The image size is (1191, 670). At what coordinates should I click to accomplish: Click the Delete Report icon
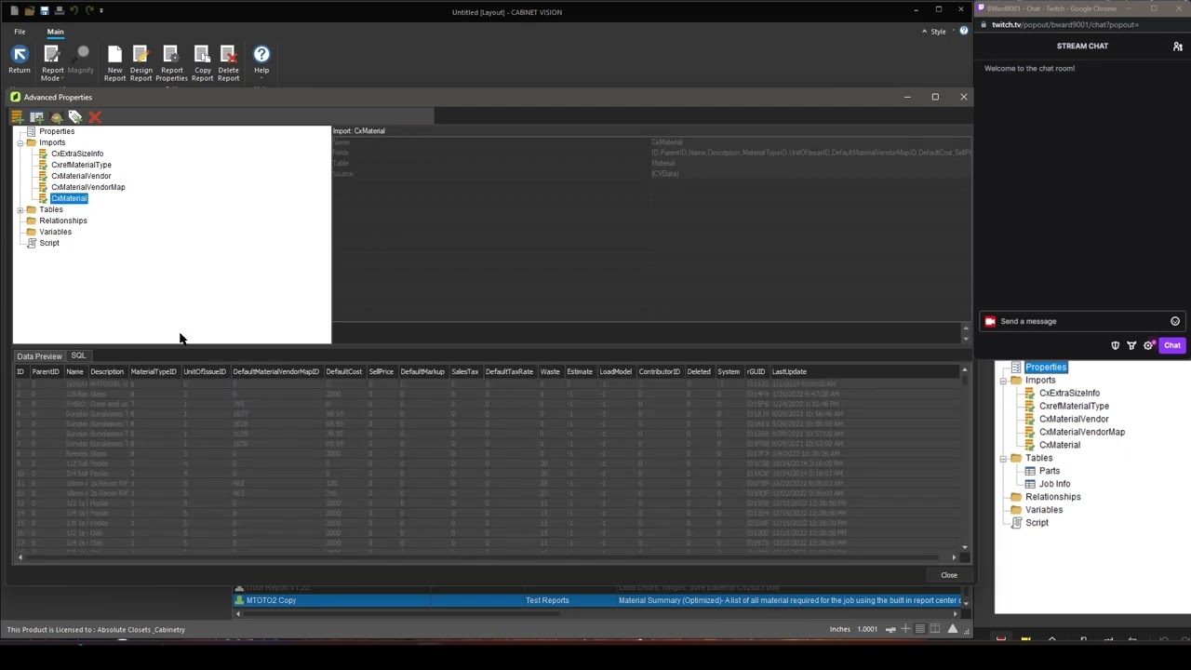tap(228, 54)
